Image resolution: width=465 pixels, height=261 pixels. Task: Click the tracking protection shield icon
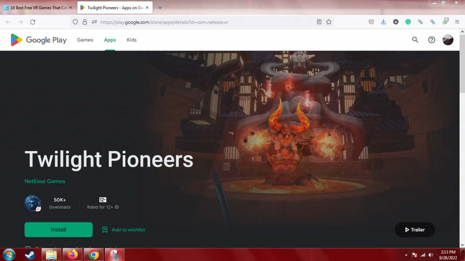[x=75, y=22]
